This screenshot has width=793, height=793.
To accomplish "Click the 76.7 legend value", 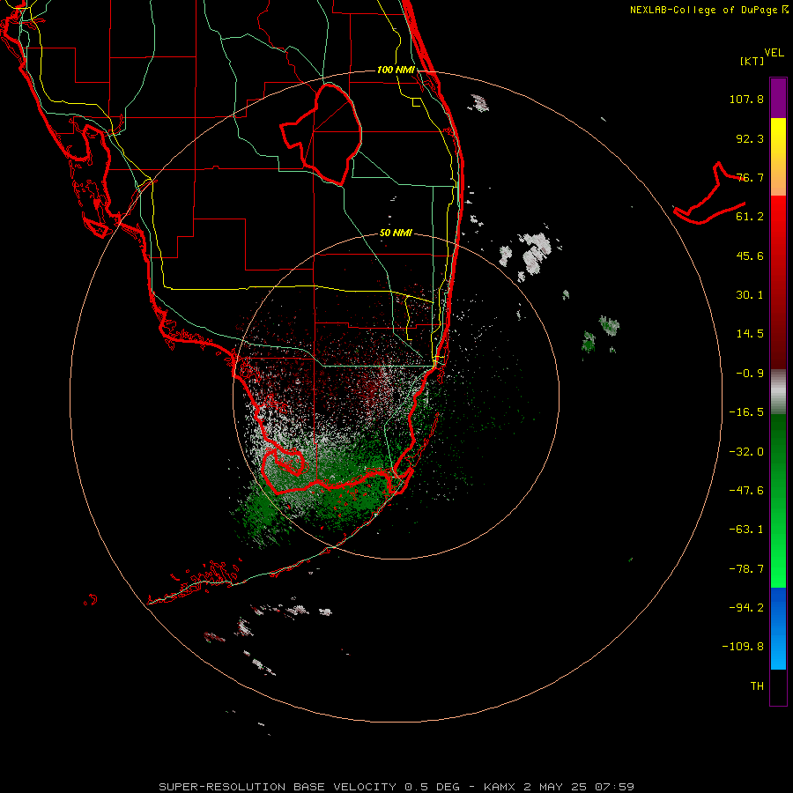I will coord(750,177).
